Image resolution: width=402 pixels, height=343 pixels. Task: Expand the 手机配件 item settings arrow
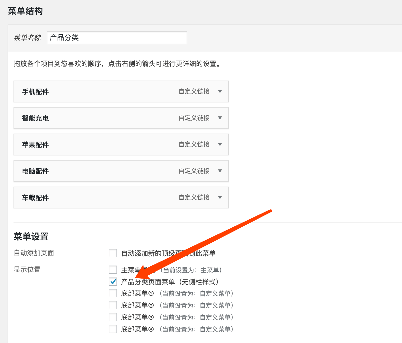(220, 91)
